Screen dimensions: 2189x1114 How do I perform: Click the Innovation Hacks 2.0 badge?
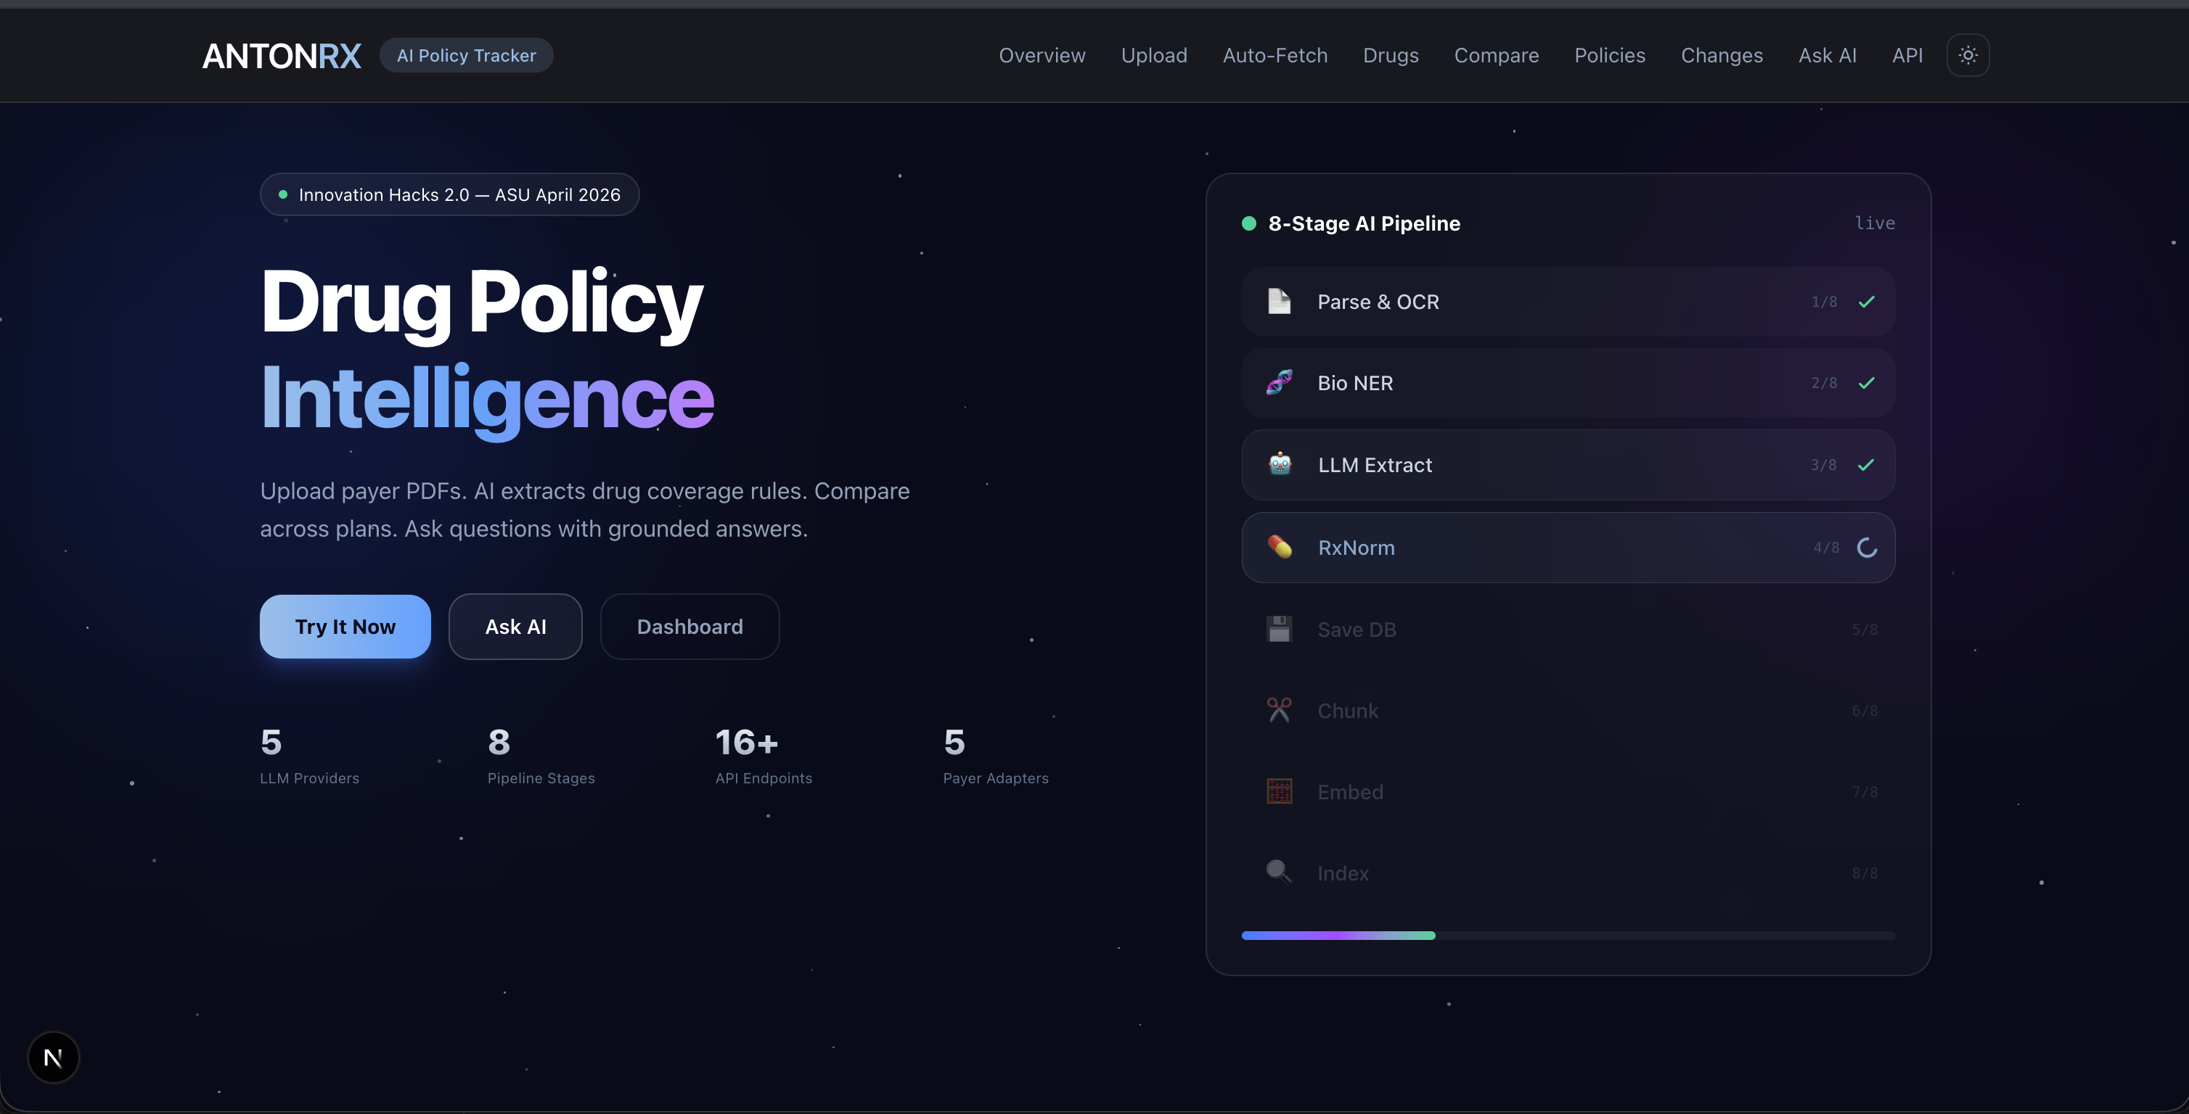pos(449,194)
